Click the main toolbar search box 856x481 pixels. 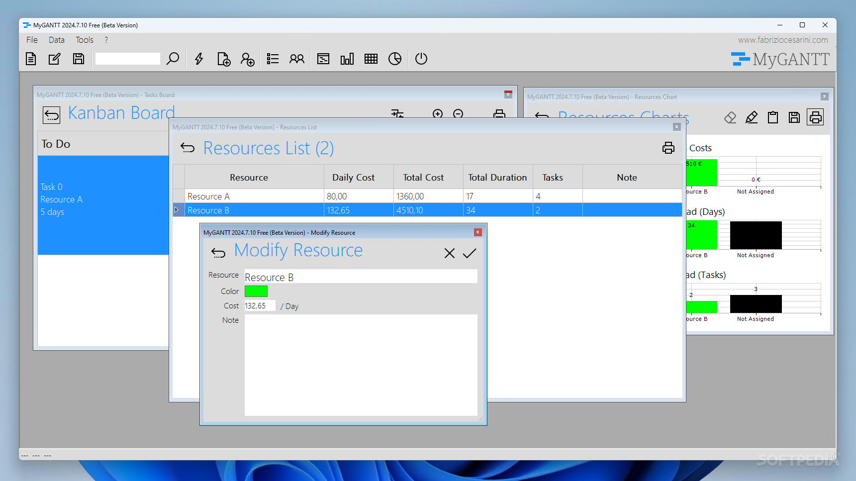127,59
